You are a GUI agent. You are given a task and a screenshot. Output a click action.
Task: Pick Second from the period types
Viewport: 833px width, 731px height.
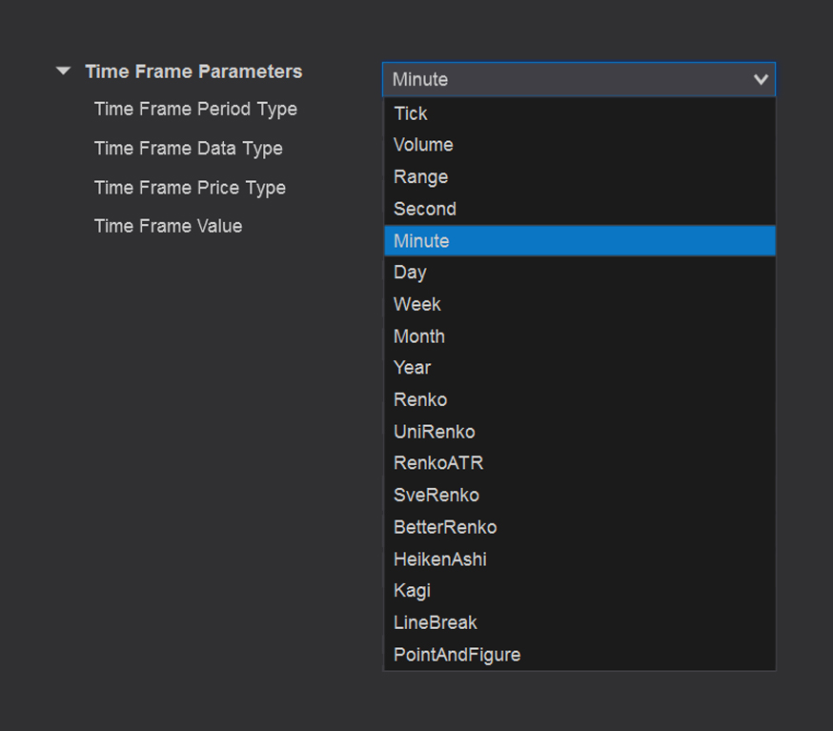point(425,209)
